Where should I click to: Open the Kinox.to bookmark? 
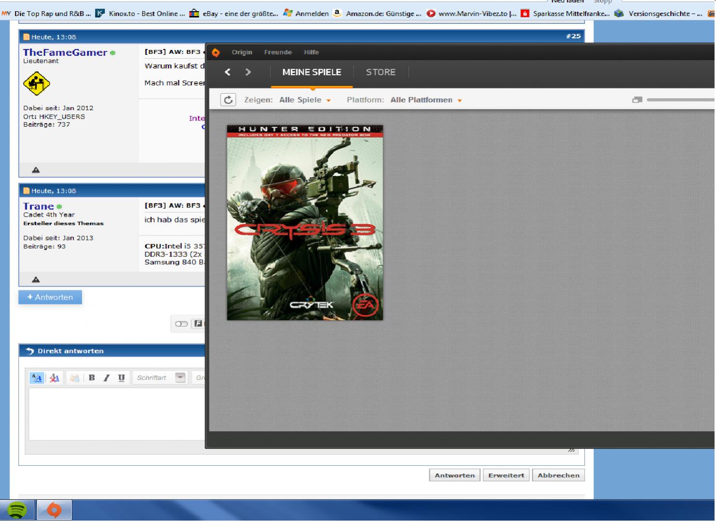(x=140, y=14)
